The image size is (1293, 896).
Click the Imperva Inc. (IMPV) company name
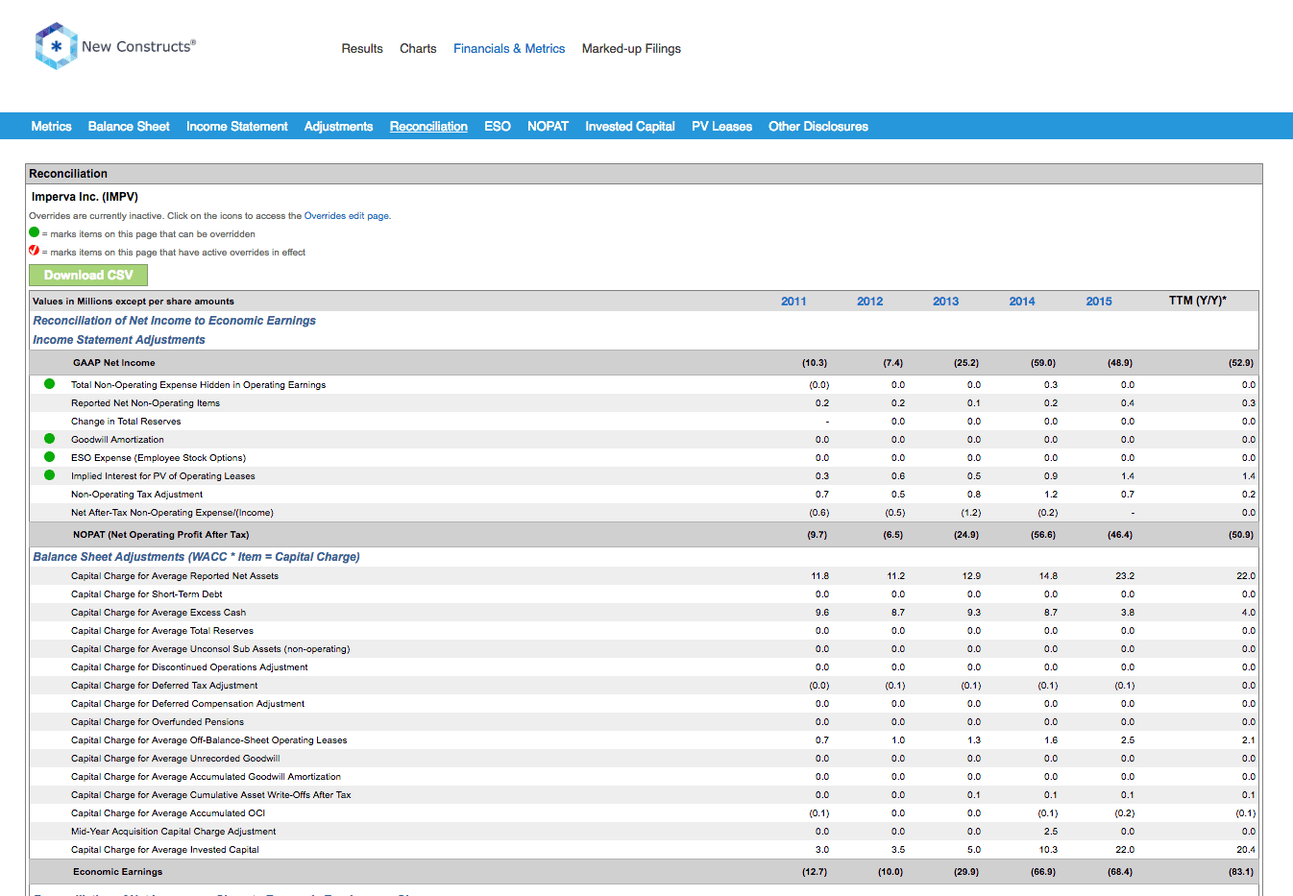point(85,197)
